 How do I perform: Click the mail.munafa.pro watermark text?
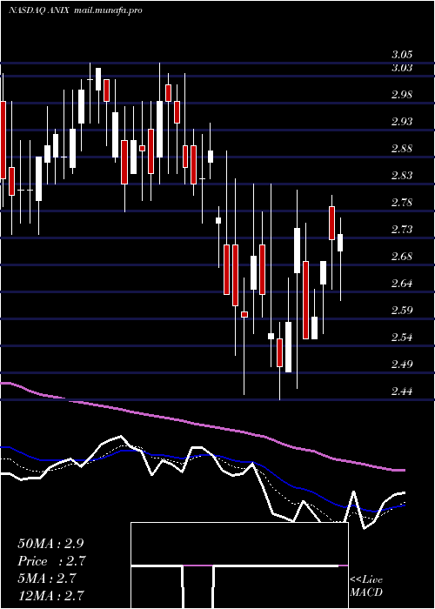[108, 10]
